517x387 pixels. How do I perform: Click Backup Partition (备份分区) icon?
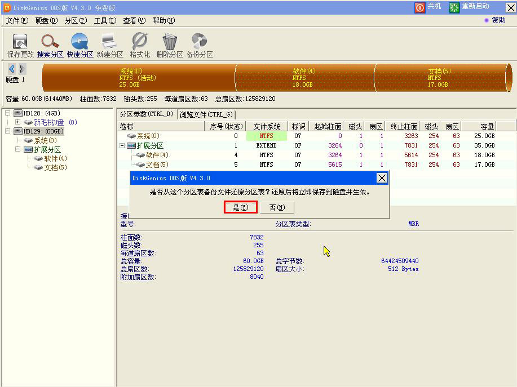[200, 42]
